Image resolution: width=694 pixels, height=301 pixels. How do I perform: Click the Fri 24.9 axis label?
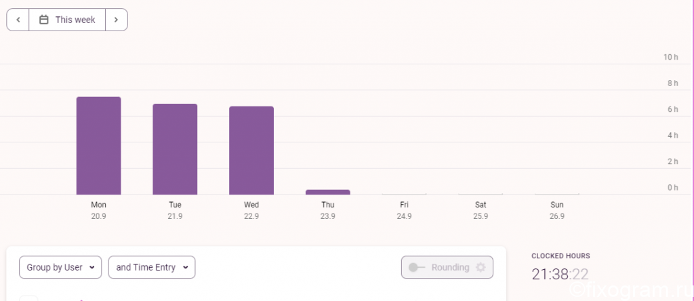click(x=404, y=210)
